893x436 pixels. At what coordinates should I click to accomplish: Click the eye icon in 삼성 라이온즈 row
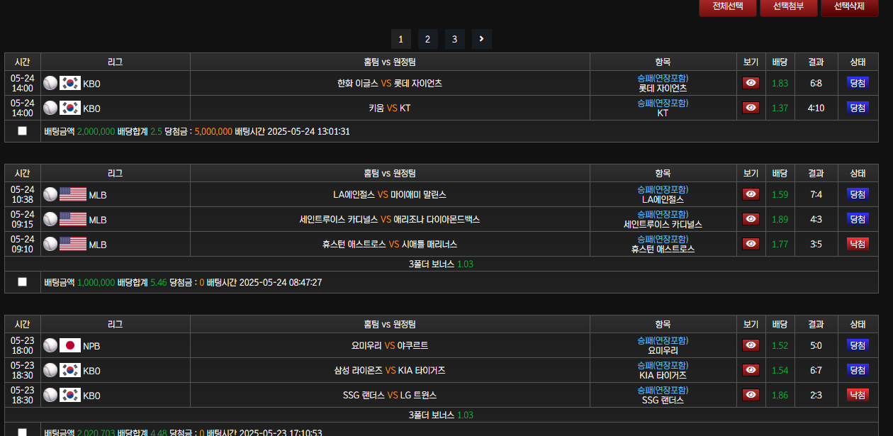(x=751, y=370)
